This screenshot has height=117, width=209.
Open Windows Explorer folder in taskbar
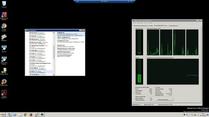[x=20, y=115]
